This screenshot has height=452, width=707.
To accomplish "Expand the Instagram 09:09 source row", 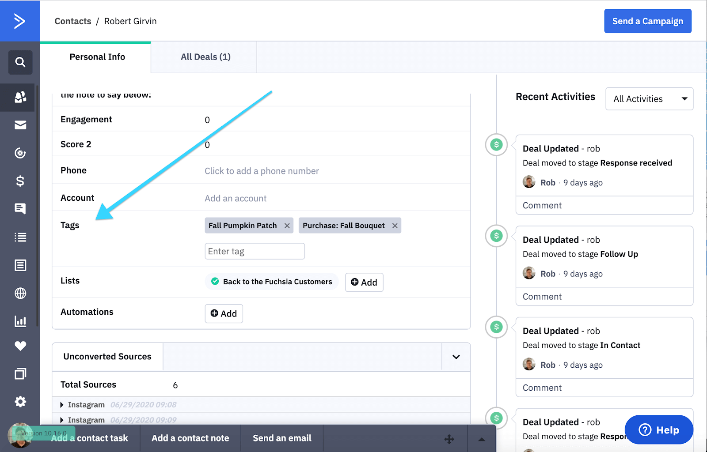I will [x=62, y=420].
